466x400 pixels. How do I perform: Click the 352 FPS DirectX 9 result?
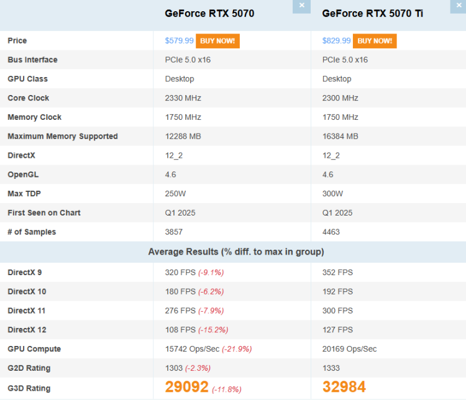[337, 273]
